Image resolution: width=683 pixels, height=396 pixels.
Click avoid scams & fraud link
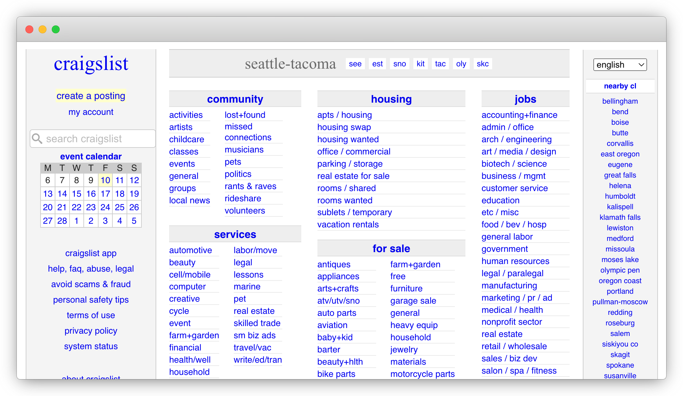click(x=91, y=284)
